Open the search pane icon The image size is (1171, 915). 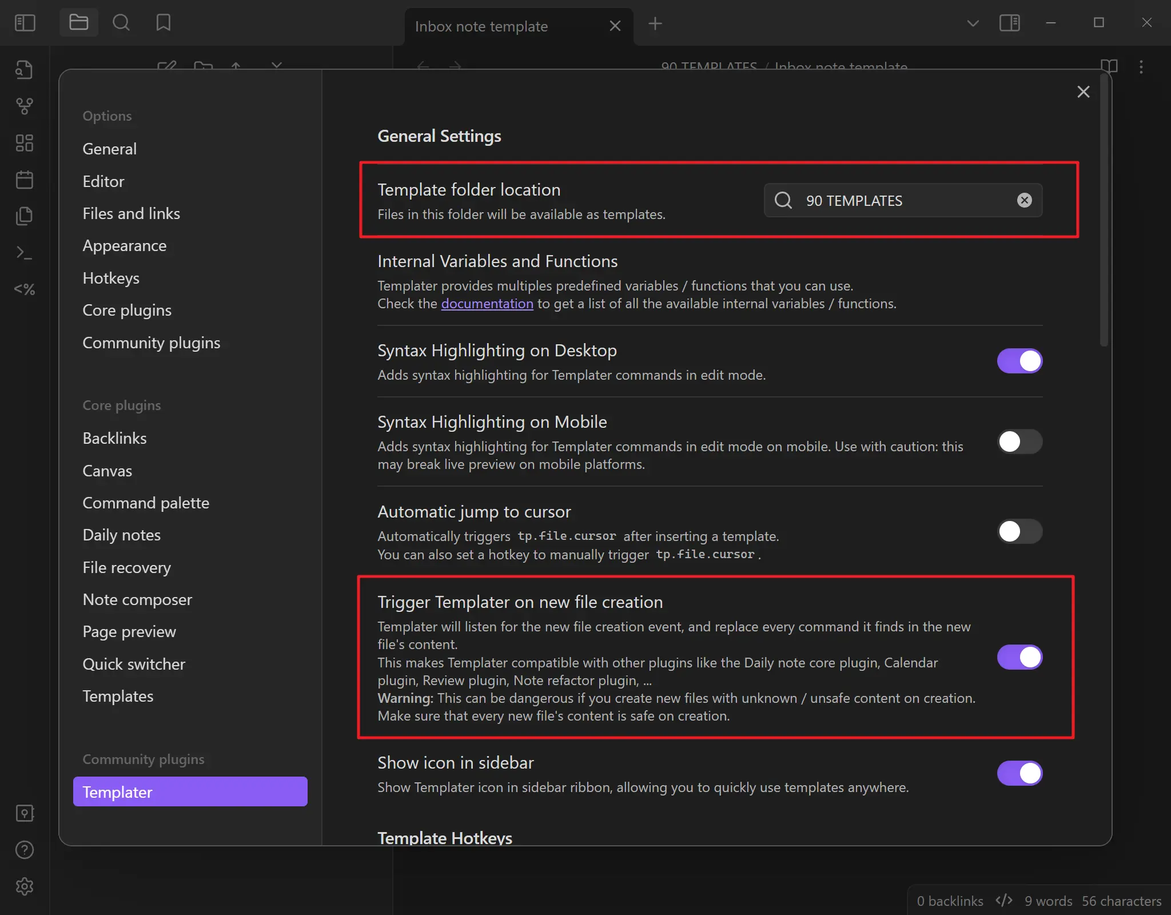121,23
